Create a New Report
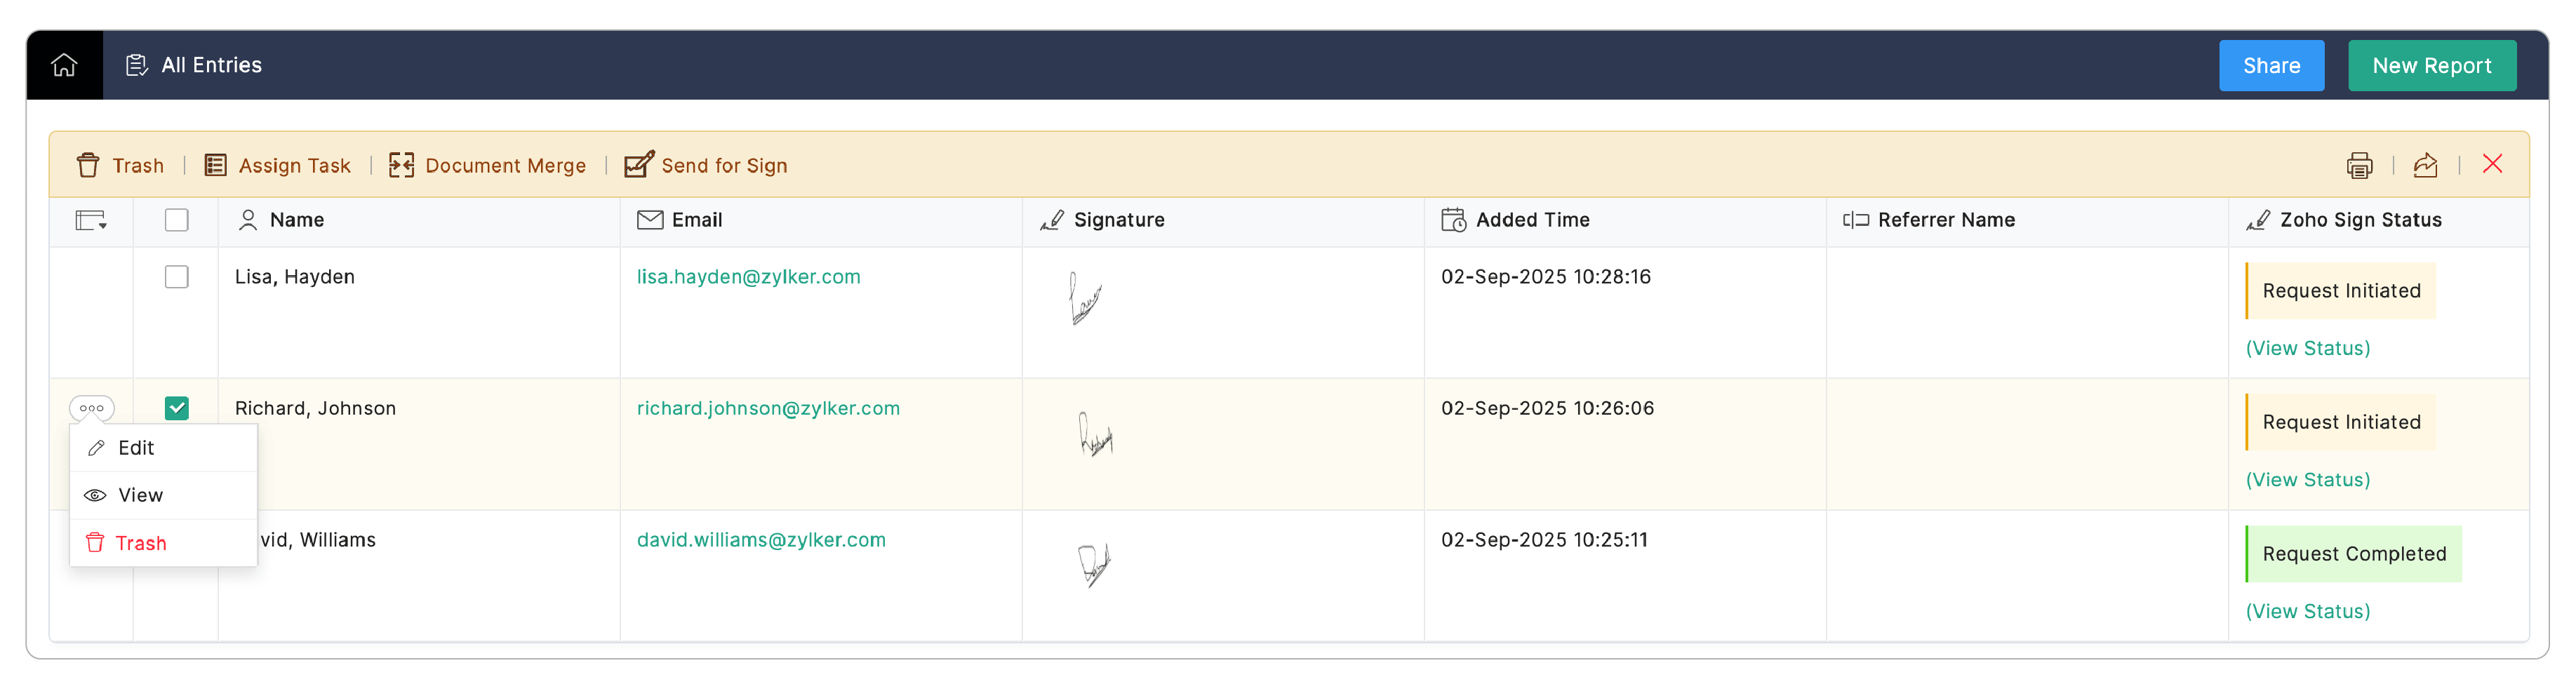The width and height of the screenshot is (2576, 689). (x=2431, y=66)
